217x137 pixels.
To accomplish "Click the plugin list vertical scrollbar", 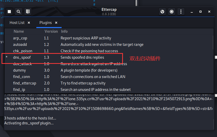I will (x=213, y=42).
